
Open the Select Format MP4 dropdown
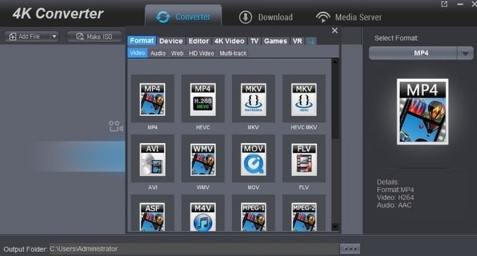pyautogui.click(x=421, y=53)
